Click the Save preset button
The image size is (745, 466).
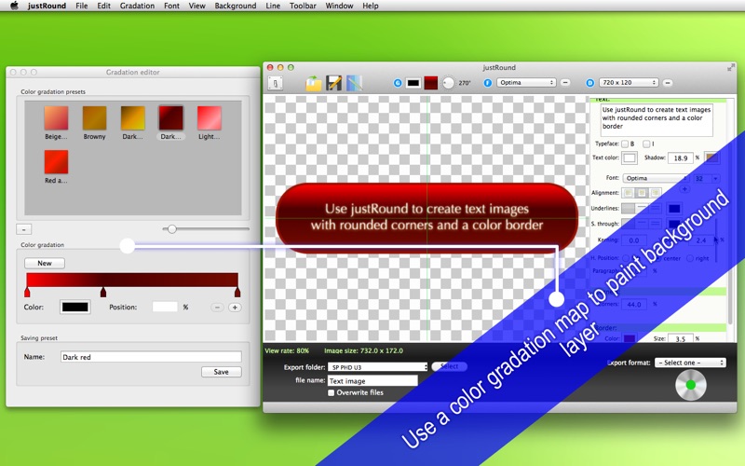221,372
